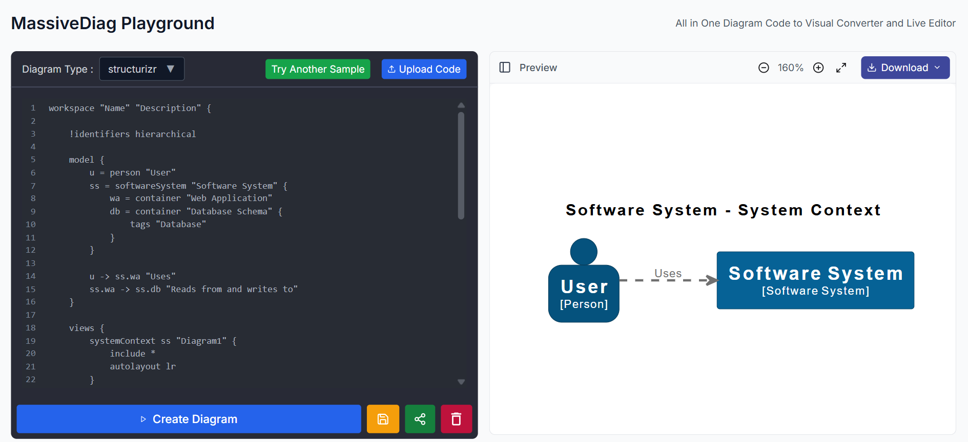
Task: Open the structurizr diagram type dropdown
Action: coord(141,69)
